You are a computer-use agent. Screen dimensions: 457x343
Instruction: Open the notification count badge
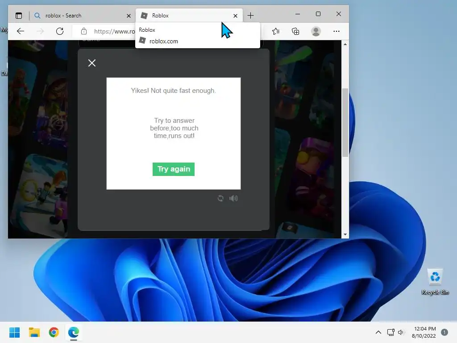445,332
